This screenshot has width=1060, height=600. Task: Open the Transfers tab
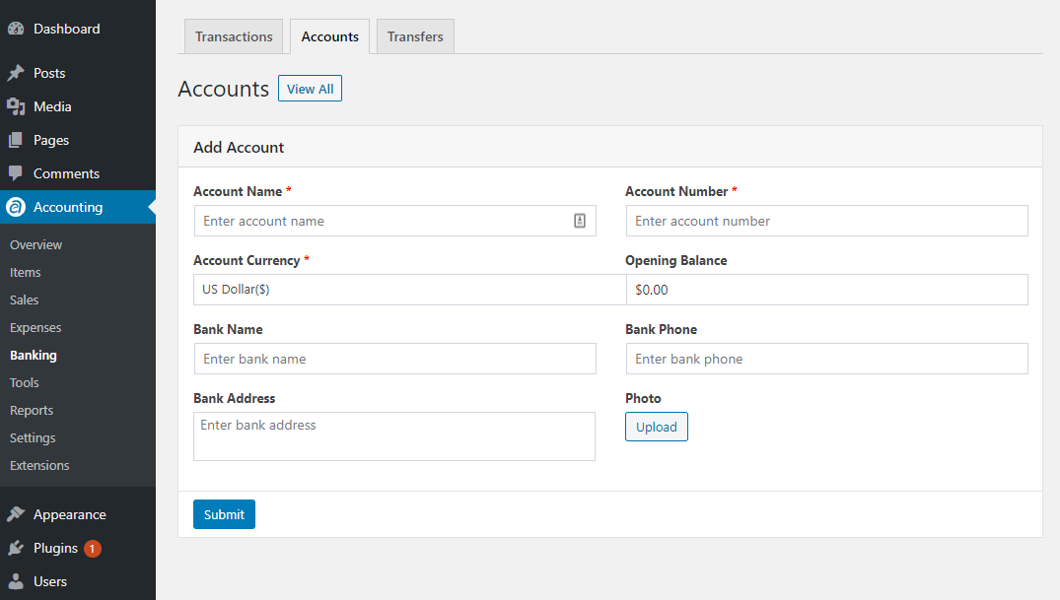tap(415, 36)
